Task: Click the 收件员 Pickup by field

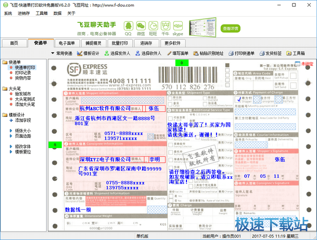Action: pyautogui.click(x=251, y=144)
